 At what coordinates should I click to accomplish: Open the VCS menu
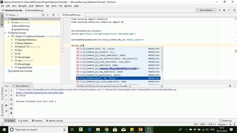60,6
